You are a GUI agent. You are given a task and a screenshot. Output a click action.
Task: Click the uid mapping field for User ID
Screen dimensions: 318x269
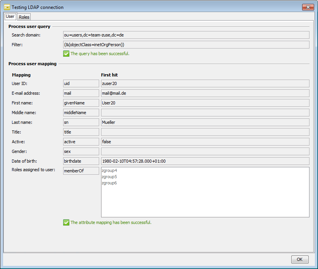(x=81, y=83)
